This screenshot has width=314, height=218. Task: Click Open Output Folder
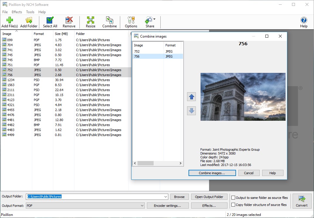pos(209,197)
